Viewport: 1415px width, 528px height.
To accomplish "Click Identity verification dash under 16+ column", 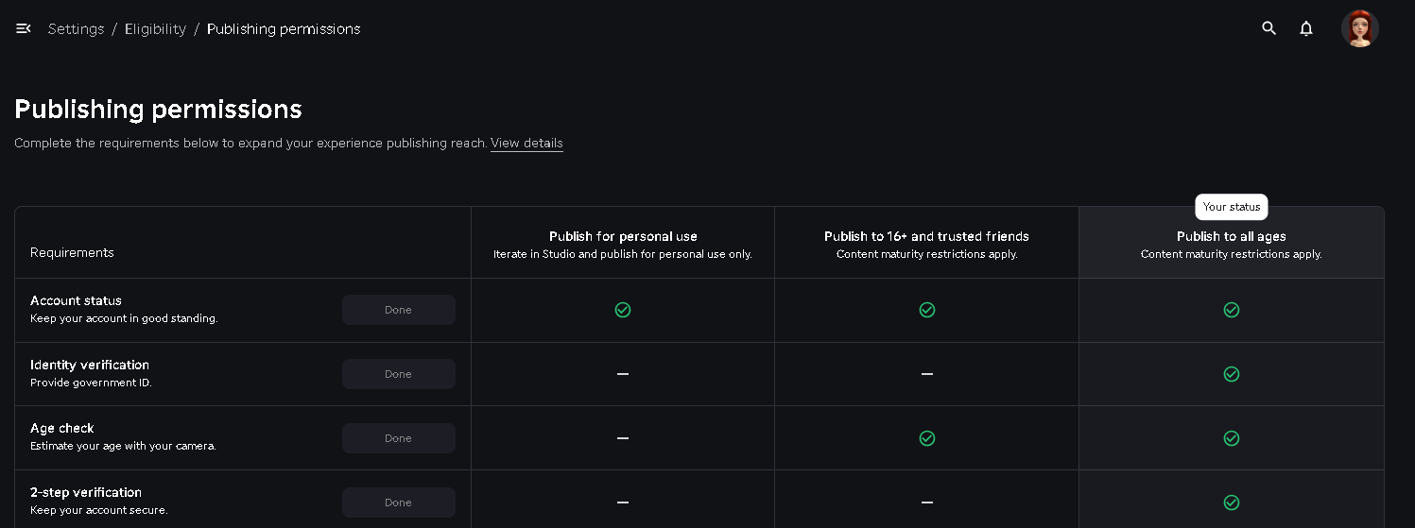I will click(927, 374).
